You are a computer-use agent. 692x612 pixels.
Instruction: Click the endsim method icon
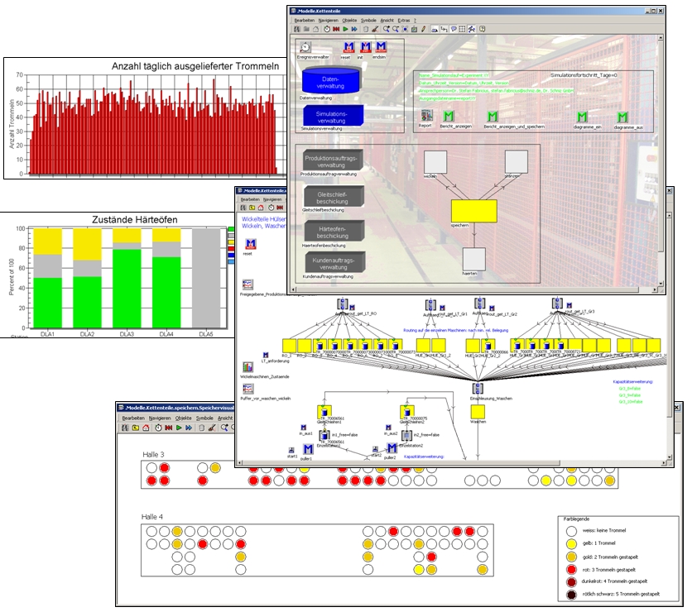click(381, 48)
